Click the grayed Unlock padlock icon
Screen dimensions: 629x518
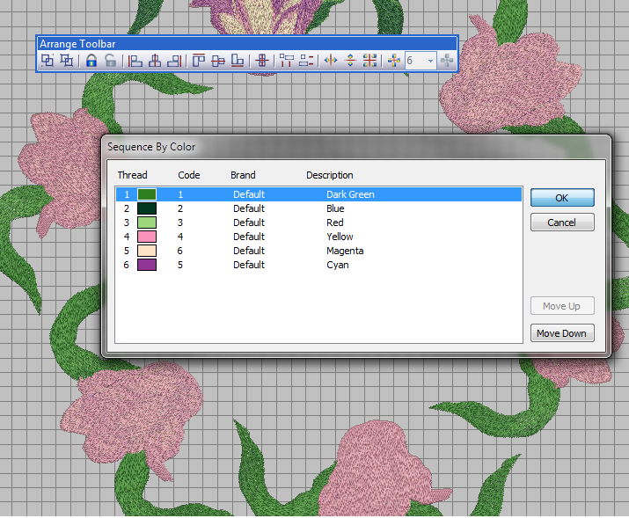110,61
